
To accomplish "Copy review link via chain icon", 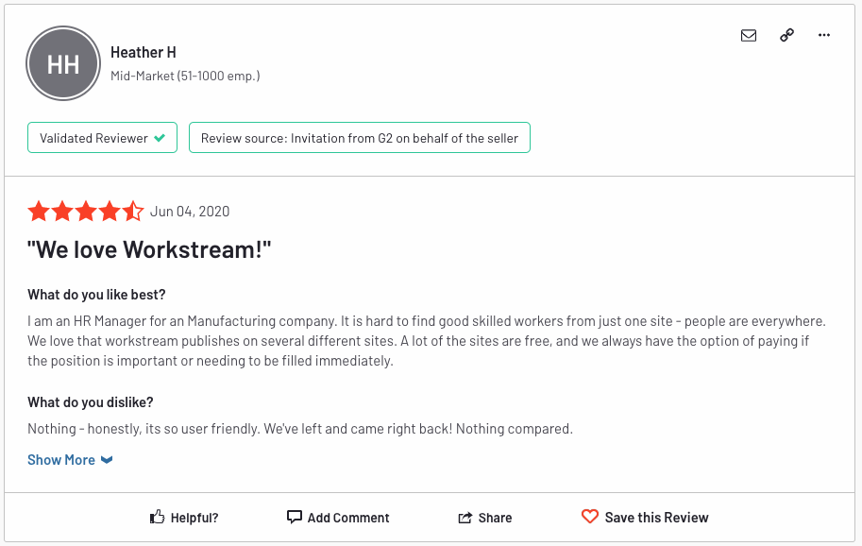I will pos(786,35).
